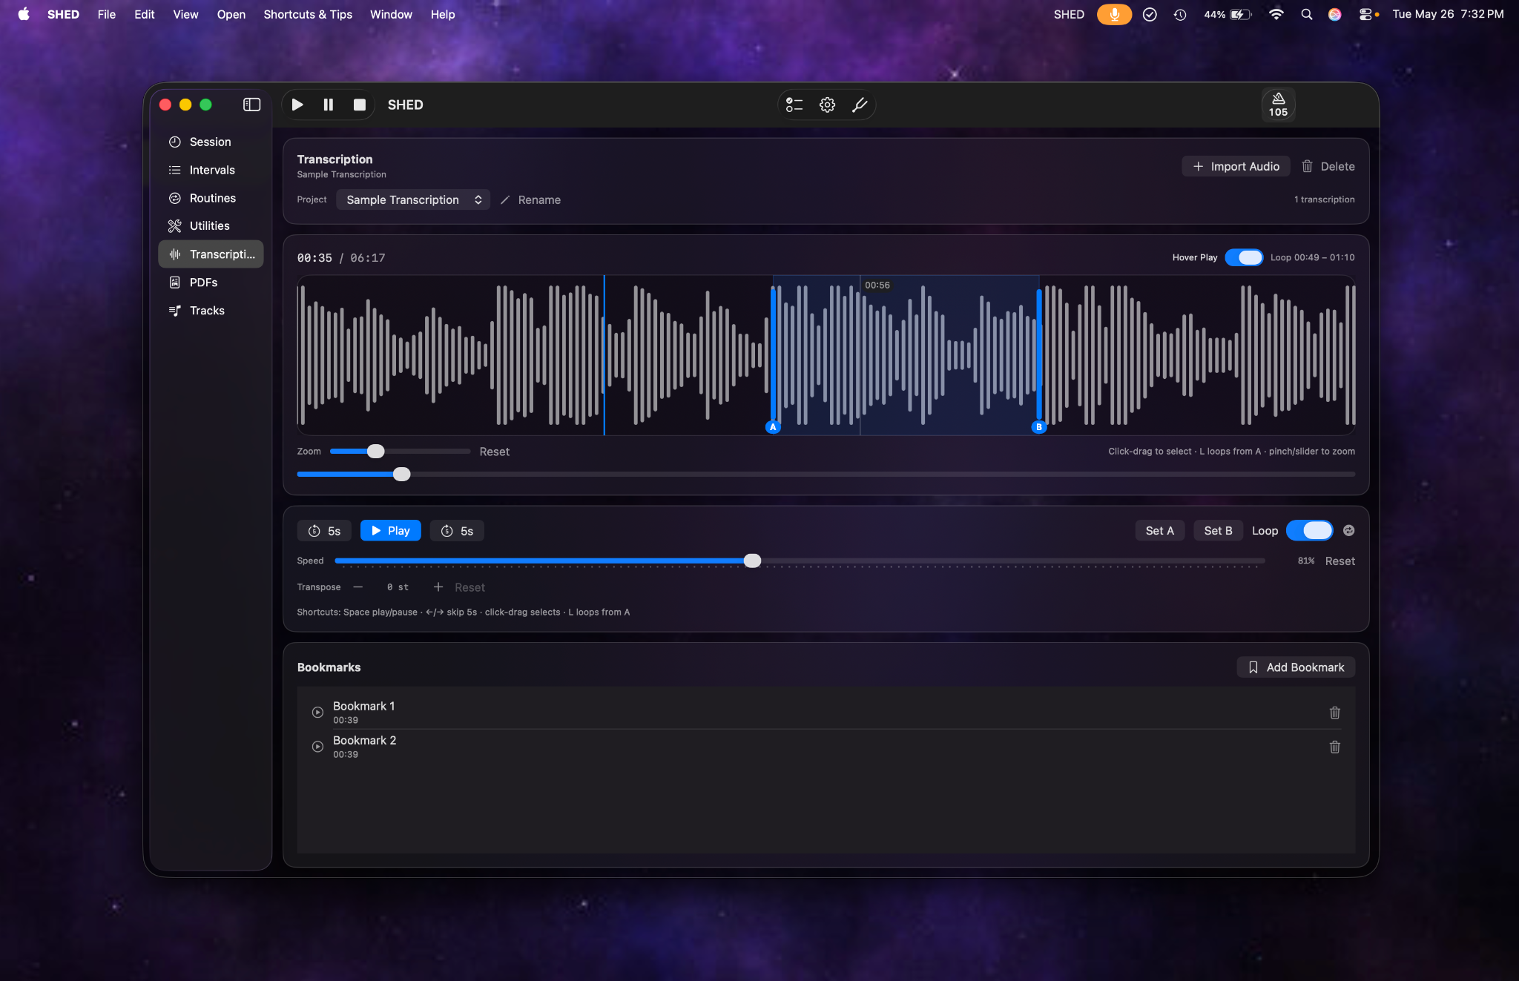Click the SHED menu bar status item
The height and width of the screenshot is (981, 1519).
point(1069,14)
